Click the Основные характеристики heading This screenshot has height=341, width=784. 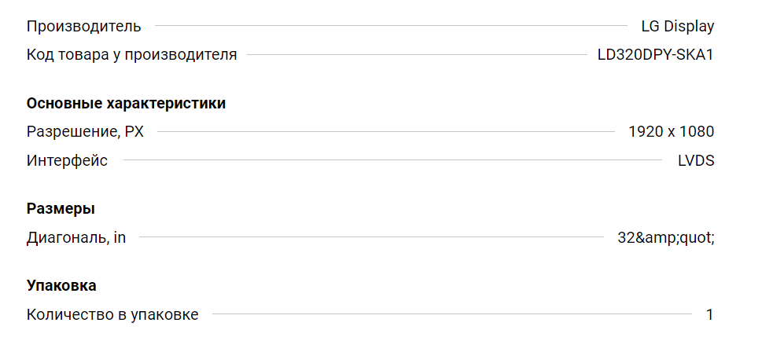[126, 104]
